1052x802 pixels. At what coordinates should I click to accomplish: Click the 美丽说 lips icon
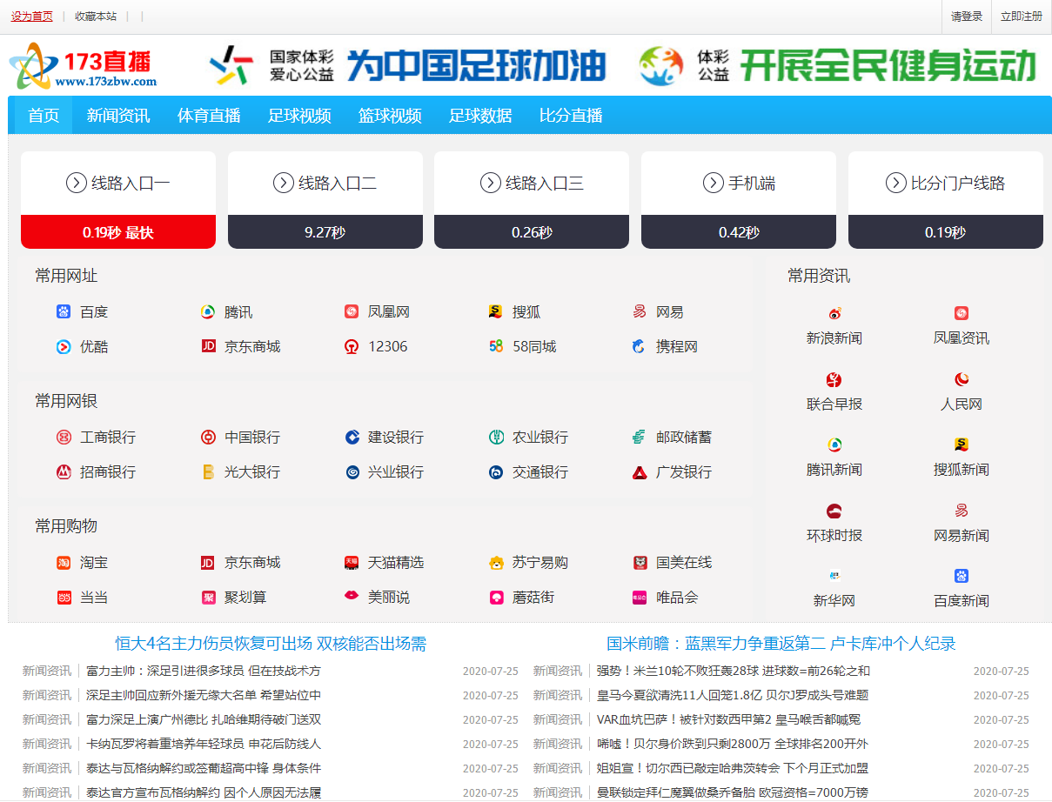click(x=352, y=597)
